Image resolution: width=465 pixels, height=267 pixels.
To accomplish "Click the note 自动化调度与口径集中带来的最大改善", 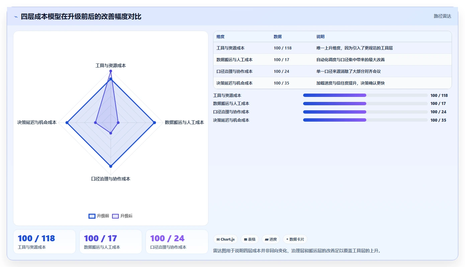I will click(x=351, y=60).
